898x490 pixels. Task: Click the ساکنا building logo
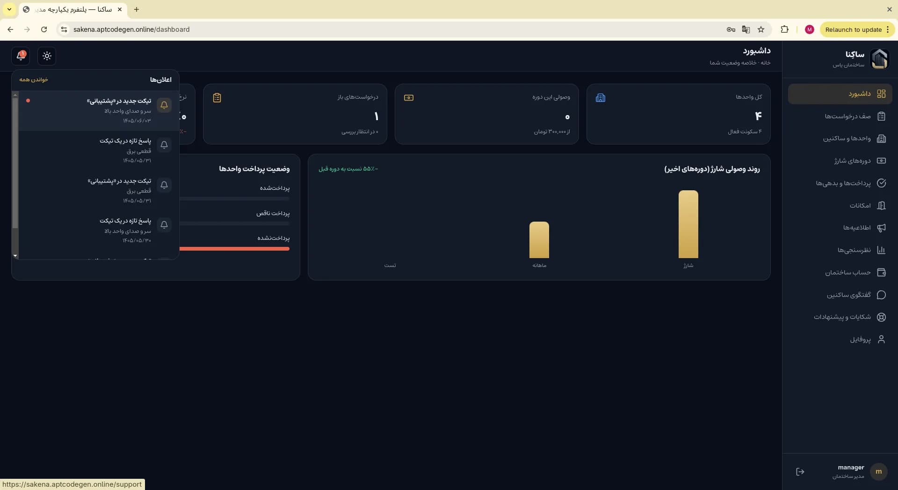coord(879,59)
